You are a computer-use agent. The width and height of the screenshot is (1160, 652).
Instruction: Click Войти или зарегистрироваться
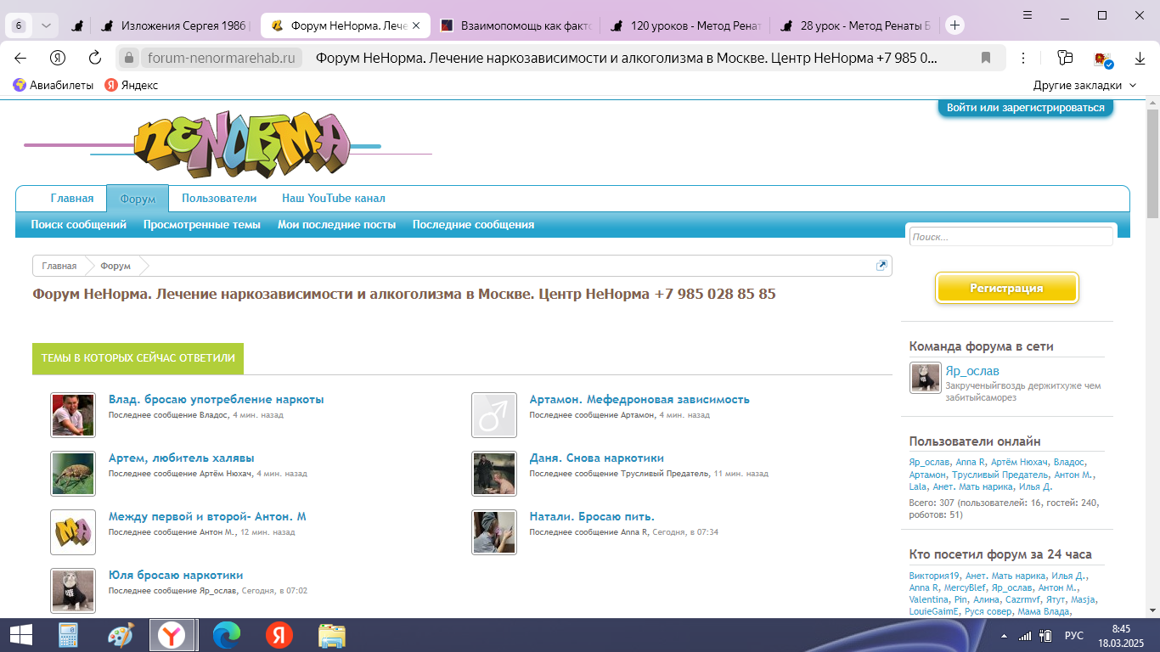(1025, 108)
